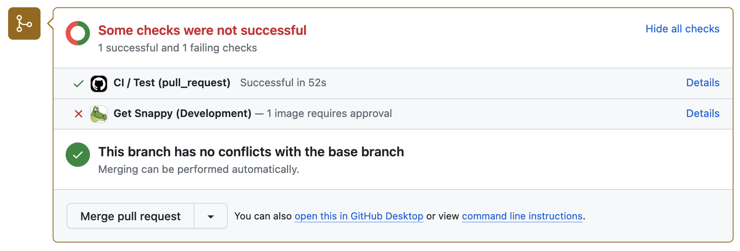Open this in GitHub Desktop

359,216
